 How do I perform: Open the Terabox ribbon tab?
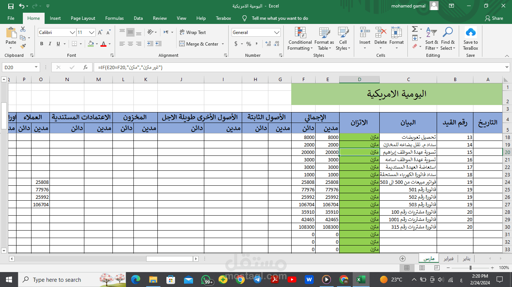pyautogui.click(x=223, y=18)
